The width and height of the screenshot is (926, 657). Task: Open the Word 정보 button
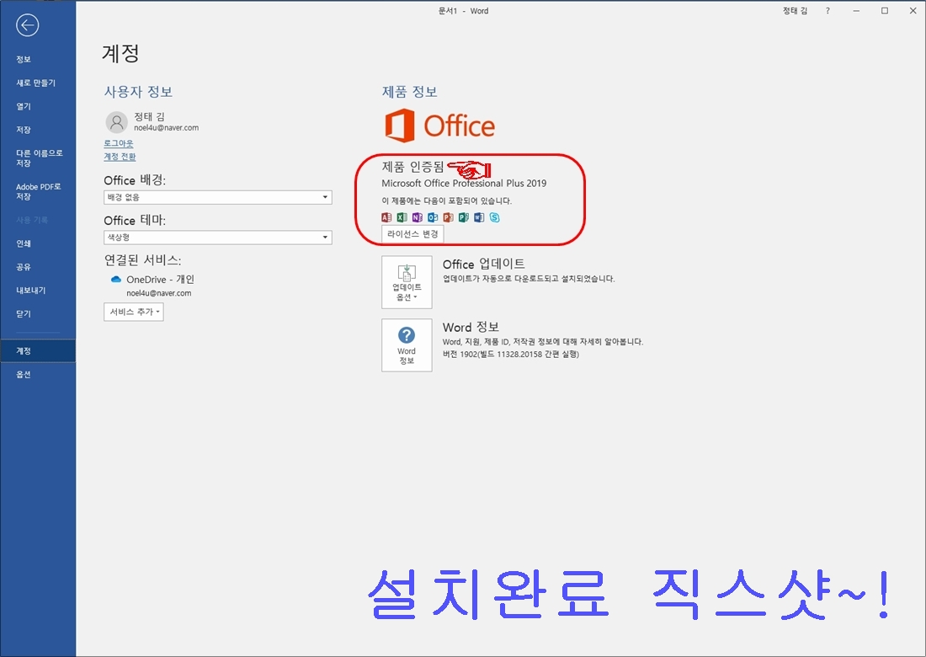point(407,345)
